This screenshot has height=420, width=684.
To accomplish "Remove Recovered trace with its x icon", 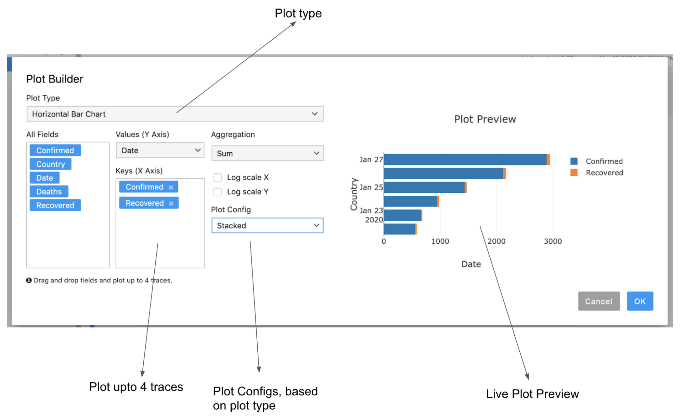I will pyautogui.click(x=171, y=203).
